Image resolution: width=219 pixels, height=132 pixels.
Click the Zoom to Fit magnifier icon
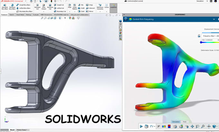42,18
